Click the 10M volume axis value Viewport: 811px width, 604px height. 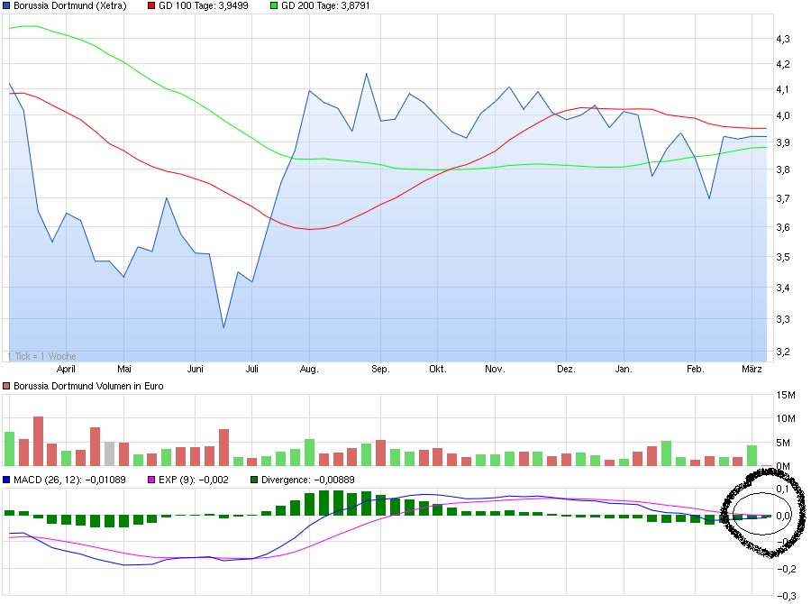point(786,418)
